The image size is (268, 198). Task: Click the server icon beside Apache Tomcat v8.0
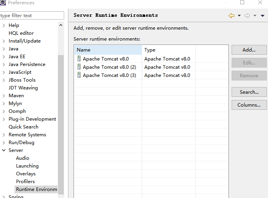79,59
